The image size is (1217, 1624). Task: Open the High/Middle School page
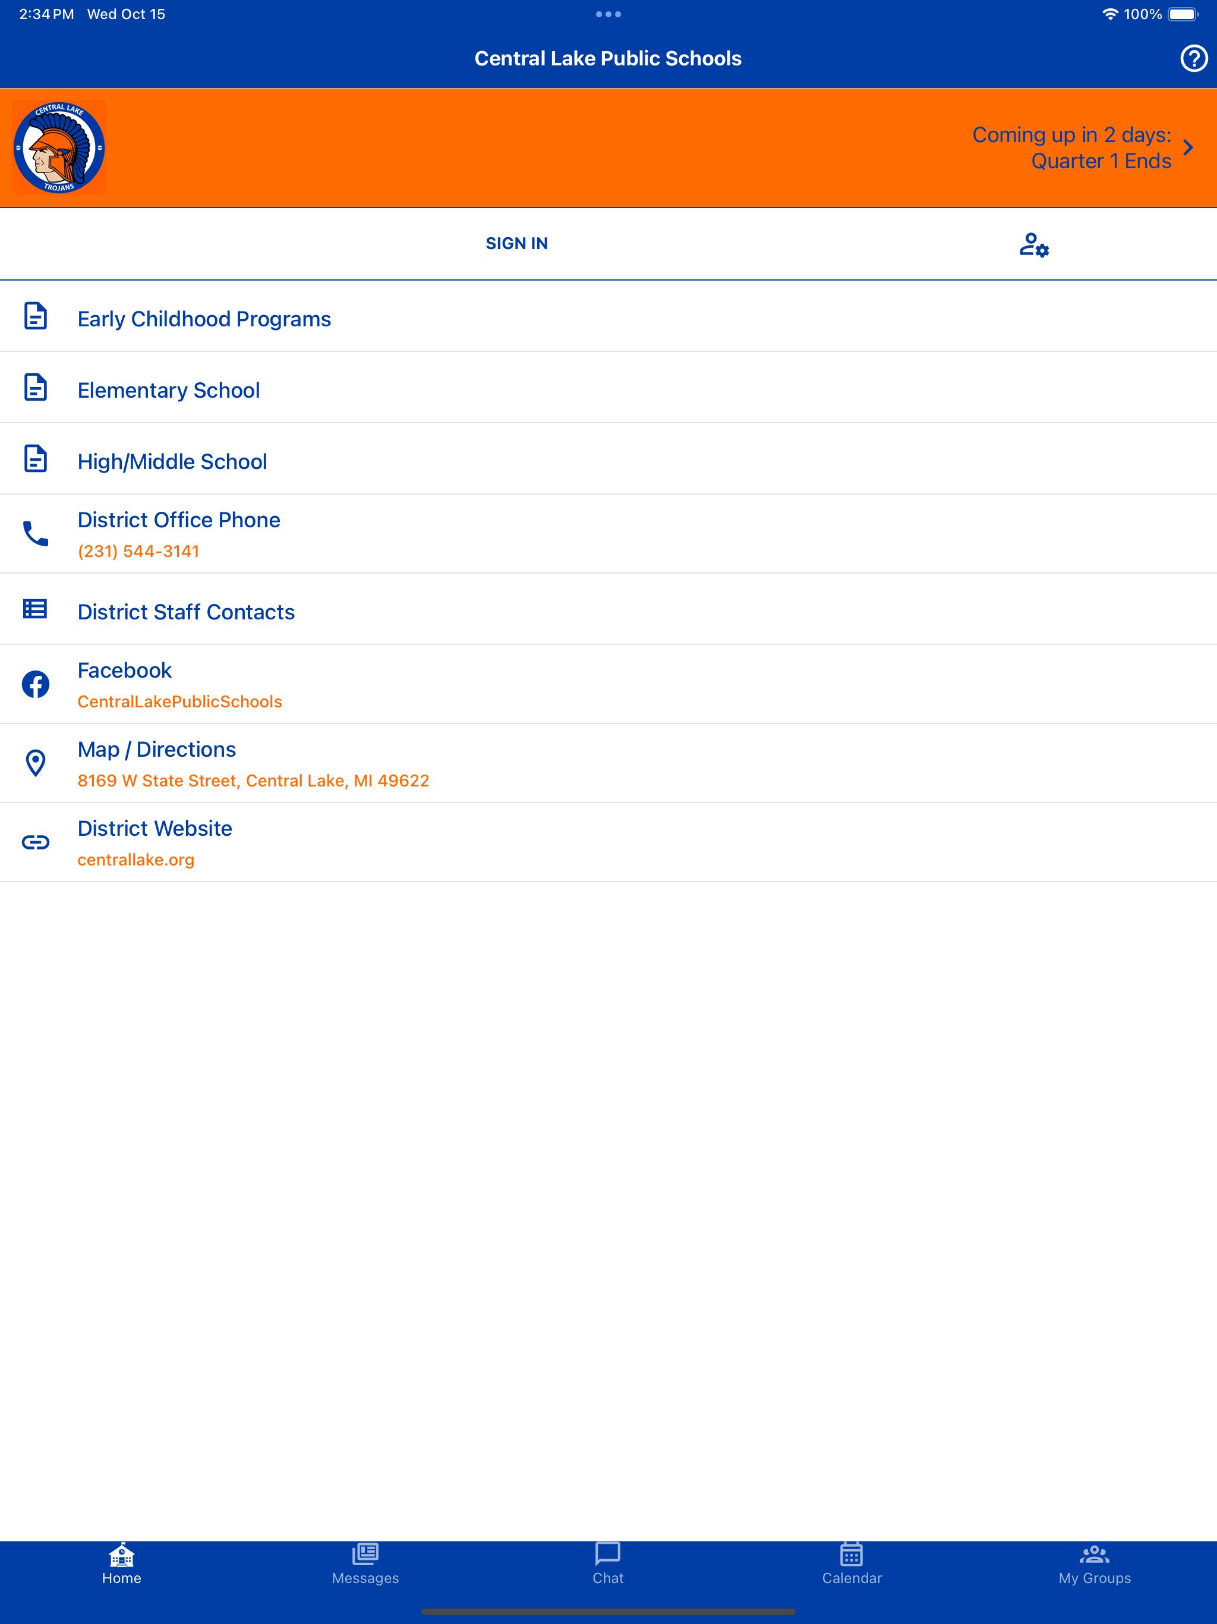point(608,459)
